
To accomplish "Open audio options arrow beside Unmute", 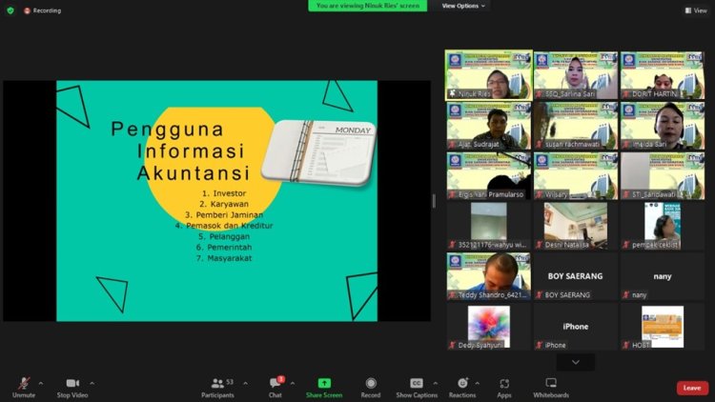I will tap(41, 383).
